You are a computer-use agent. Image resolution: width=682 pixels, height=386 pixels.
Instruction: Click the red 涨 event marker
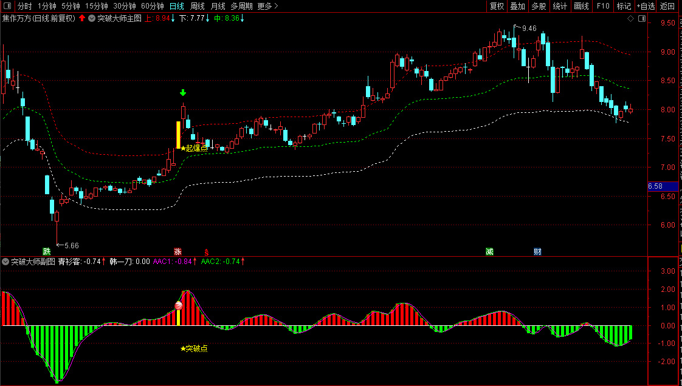coord(177,251)
